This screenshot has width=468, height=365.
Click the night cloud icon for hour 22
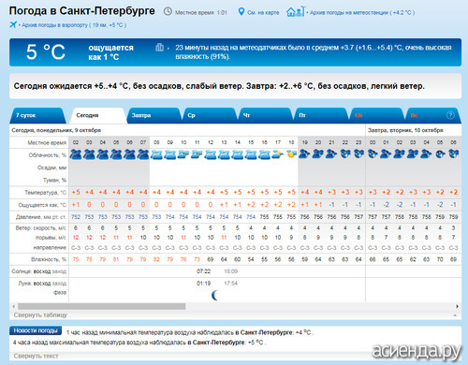[345, 153]
